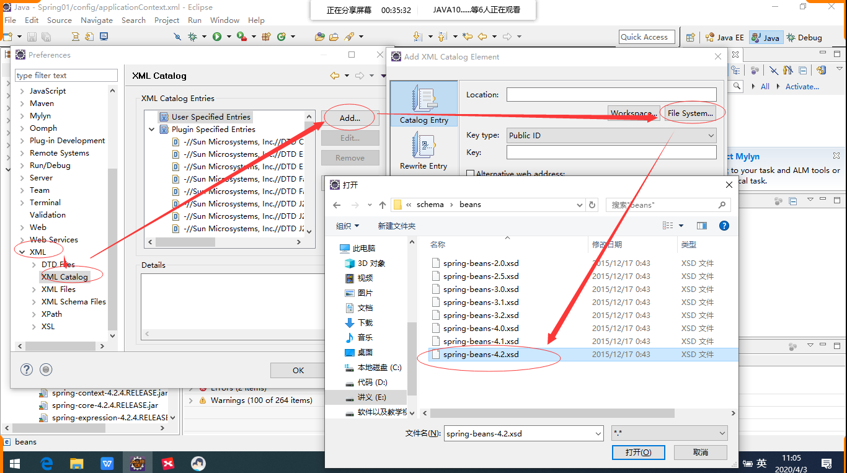Screen dimensions: 847x473
Task: Select spring-beans-3.0.xsd file
Action: [481, 290]
